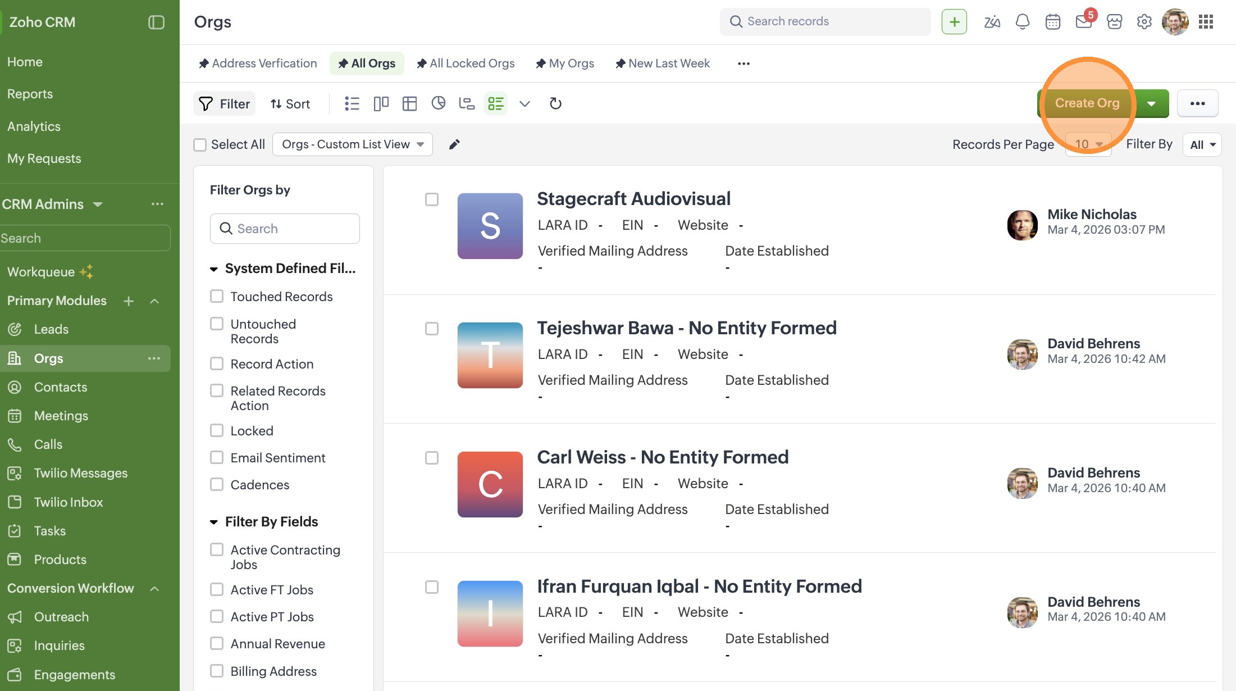
Task: Open the calendar icon in header
Action: (1052, 22)
